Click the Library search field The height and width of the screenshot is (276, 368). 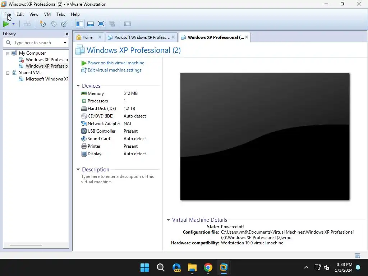36,43
